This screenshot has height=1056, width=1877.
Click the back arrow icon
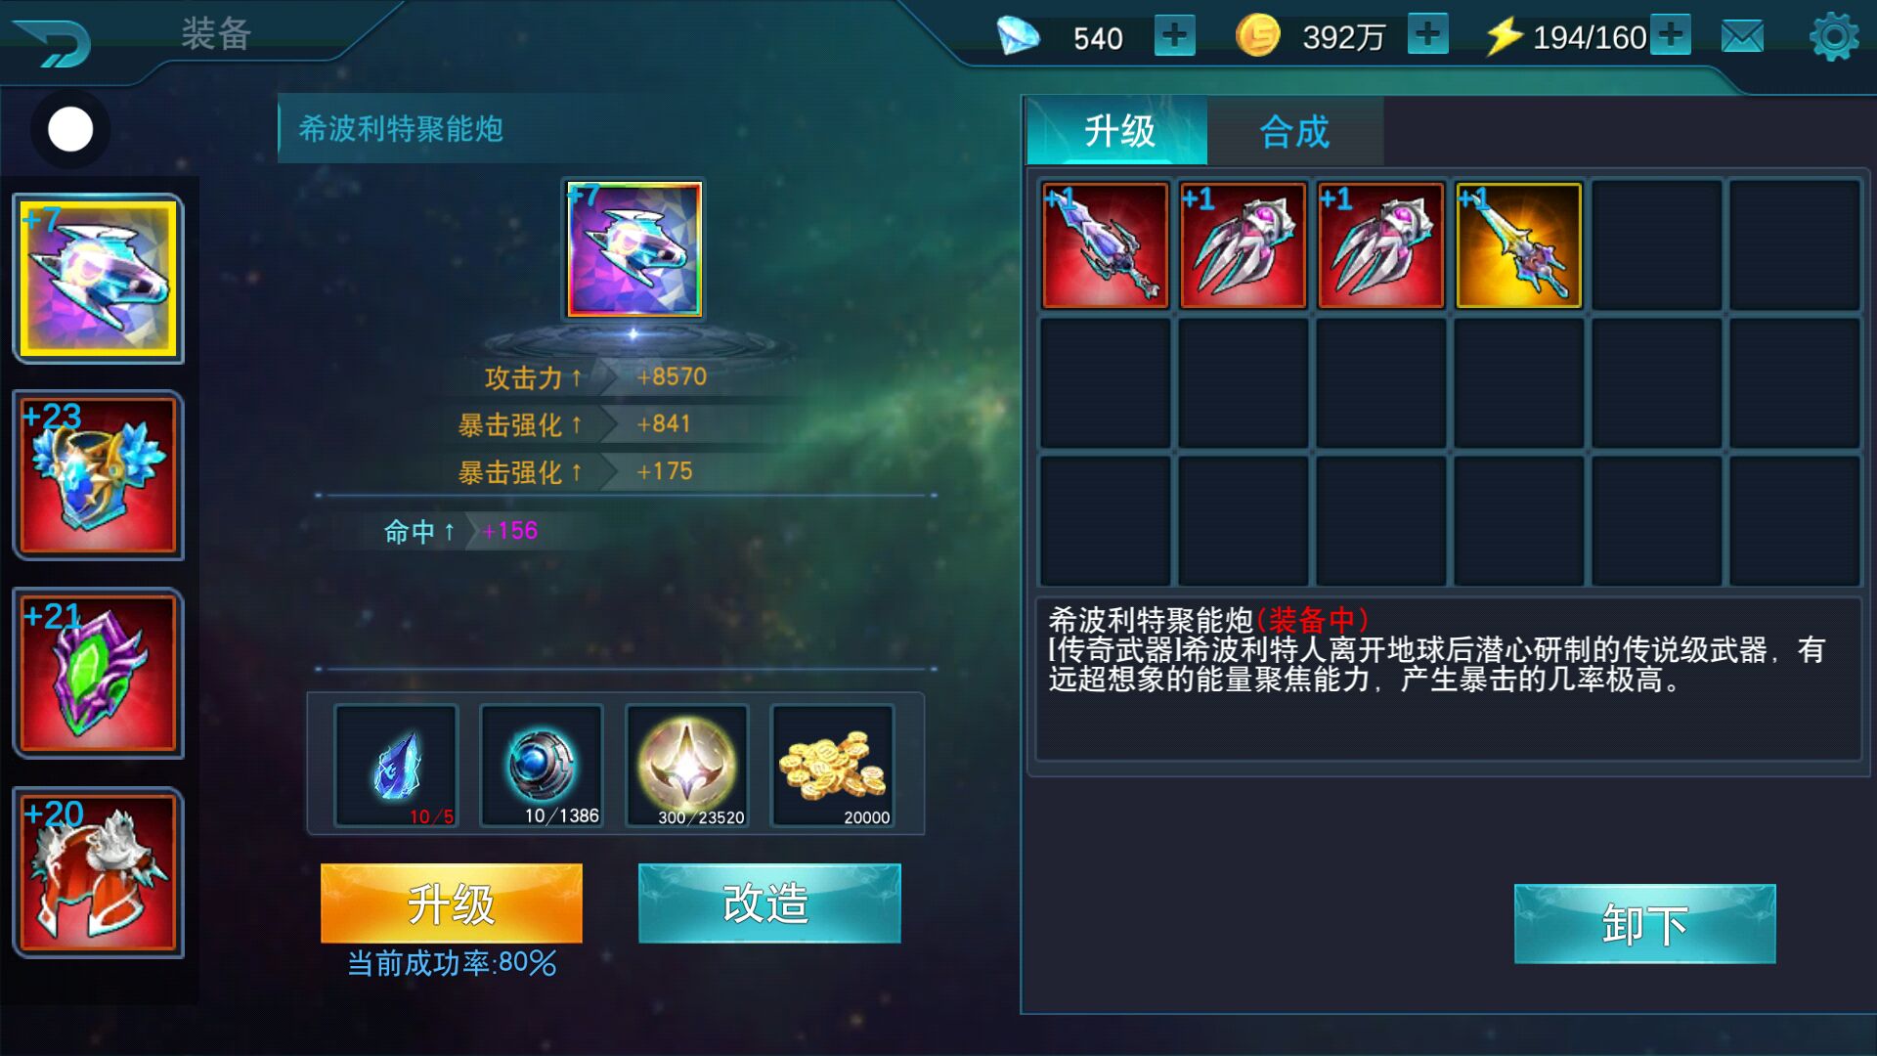54,43
